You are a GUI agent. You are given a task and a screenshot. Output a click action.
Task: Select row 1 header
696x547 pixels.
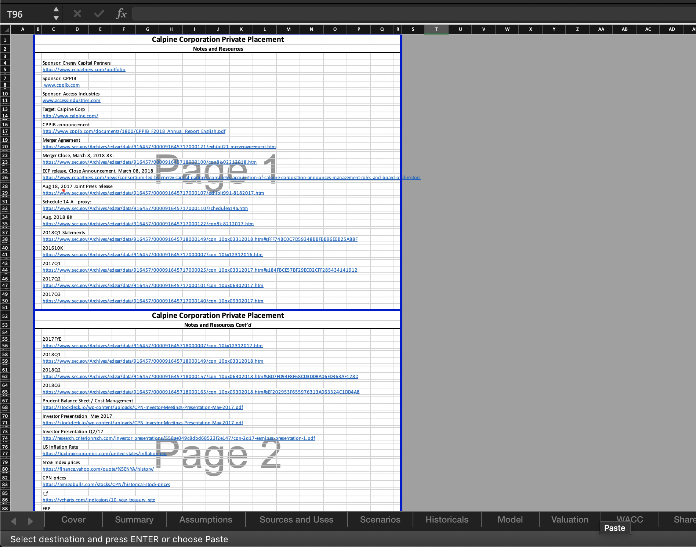pyautogui.click(x=5, y=40)
